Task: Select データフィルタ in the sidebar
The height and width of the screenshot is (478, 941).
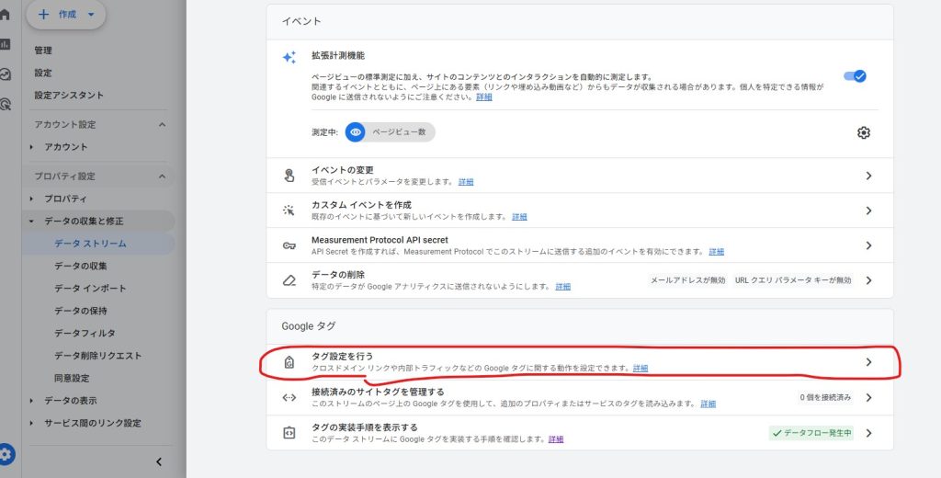Action: point(85,333)
